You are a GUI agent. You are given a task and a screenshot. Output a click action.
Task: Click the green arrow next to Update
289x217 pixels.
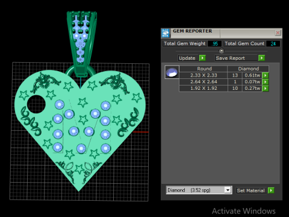tap(202, 58)
